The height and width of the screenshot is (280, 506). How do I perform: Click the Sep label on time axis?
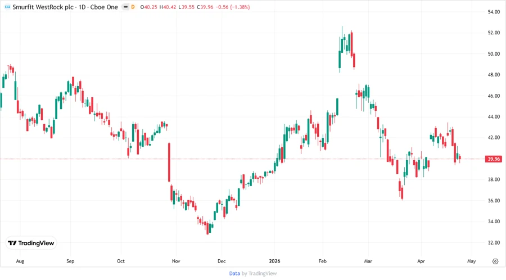click(x=70, y=261)
